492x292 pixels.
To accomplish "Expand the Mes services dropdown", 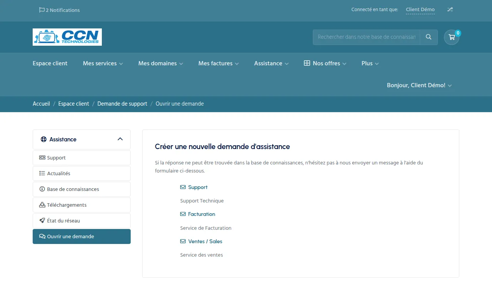I will (103, 63).
